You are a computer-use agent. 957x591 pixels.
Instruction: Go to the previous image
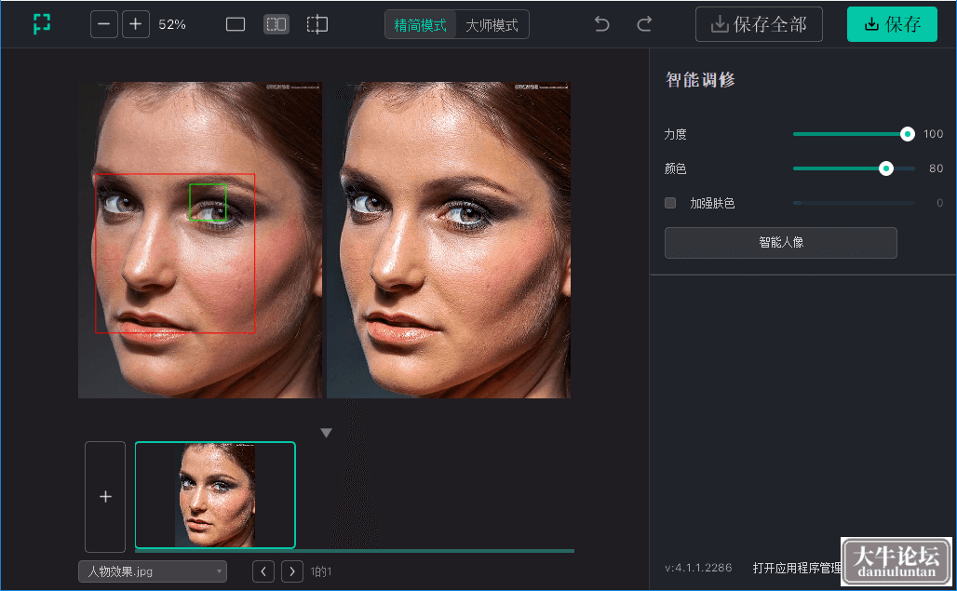[x=263, y=571]
